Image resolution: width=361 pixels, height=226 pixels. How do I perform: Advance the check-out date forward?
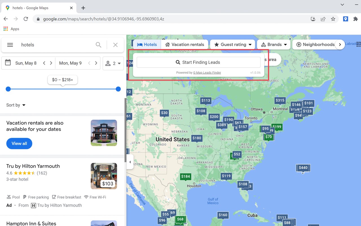96,63
